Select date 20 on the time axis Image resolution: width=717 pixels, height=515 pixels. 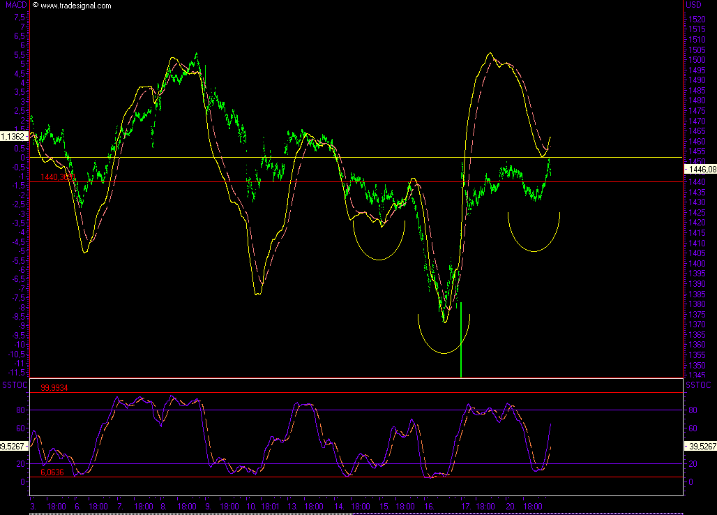point(510,505)
